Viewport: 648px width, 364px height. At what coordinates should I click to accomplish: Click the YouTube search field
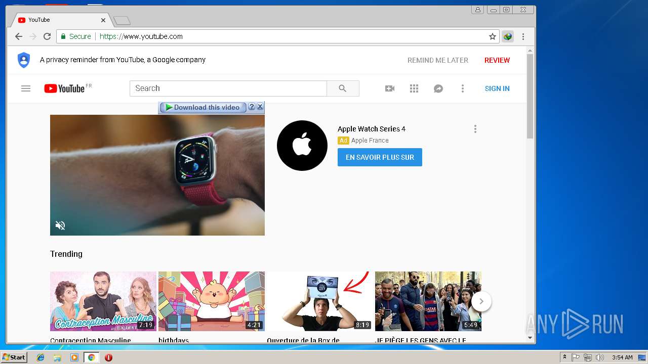228,88
